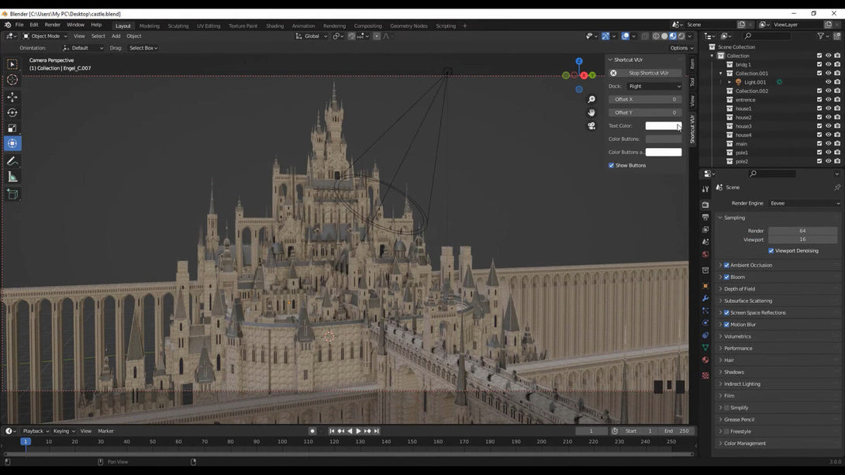This screenshot has width=845, height=475.
Task: Open the Texture properties checker icon
Action: [x=705, y=375]
